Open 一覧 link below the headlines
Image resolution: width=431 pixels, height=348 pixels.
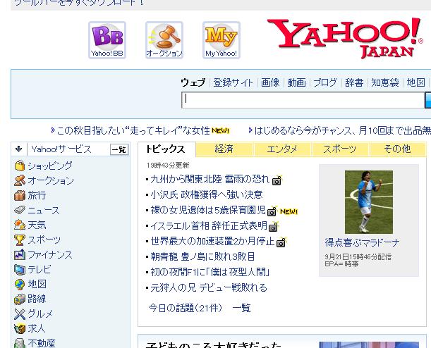point(242,308)
